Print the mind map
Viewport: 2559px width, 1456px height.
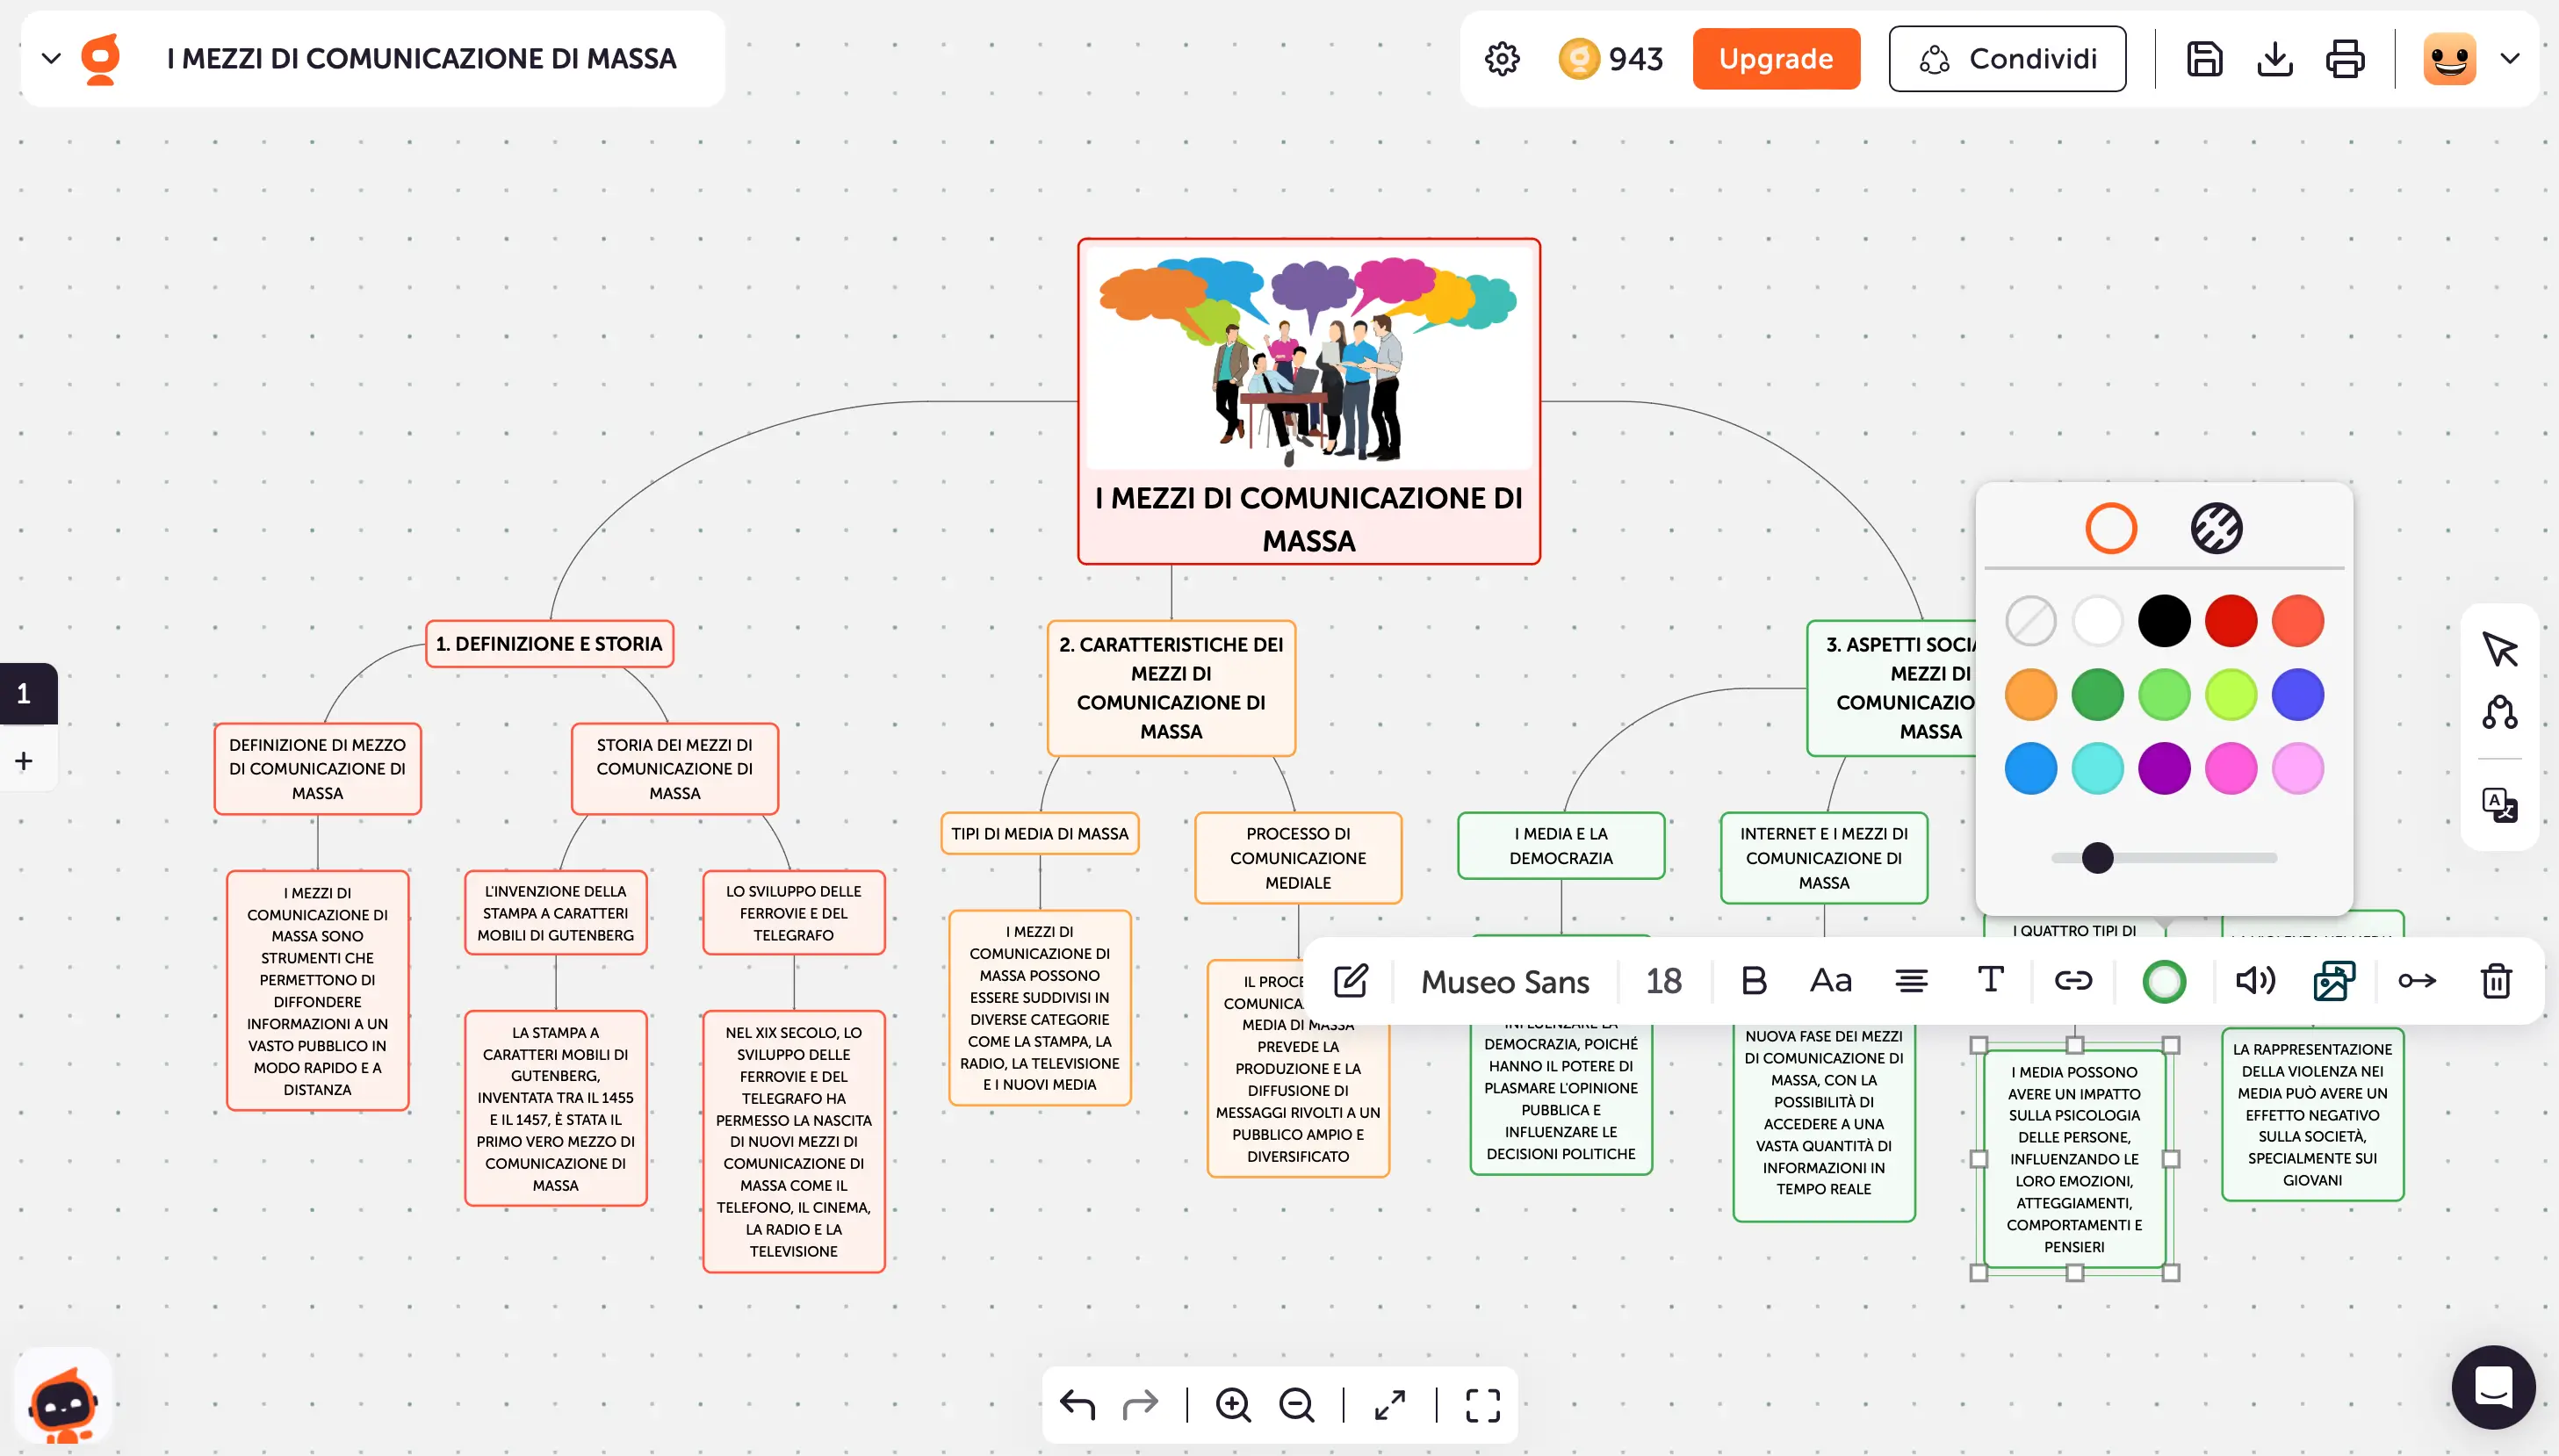click(2344, 59)
